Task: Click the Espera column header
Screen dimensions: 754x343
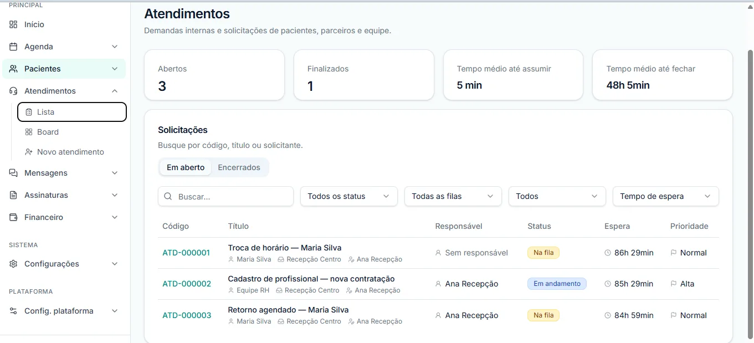Action: 617,226
